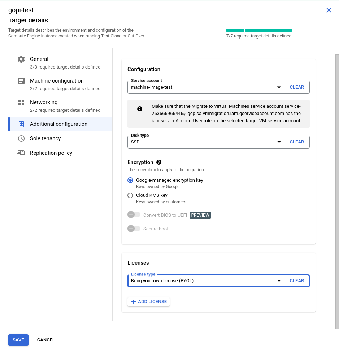Toggle Convert BIOS to UEFI switch

point(134,215)
